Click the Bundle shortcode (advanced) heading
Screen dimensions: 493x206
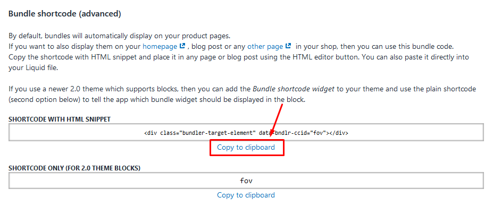64,14
